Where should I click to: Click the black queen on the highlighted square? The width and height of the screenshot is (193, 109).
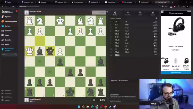50,51
